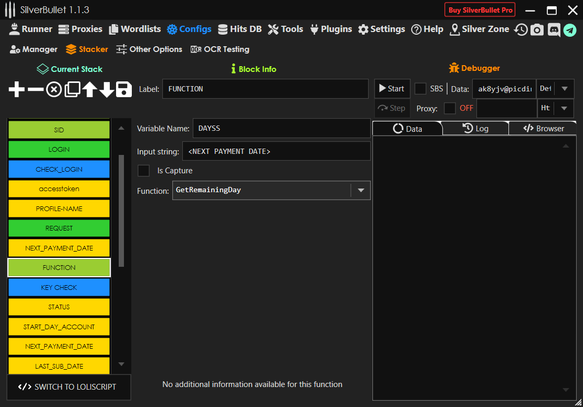Save the config with floppy disk icon
This screenshot has width=583, height=407.
tap(124, 90)
